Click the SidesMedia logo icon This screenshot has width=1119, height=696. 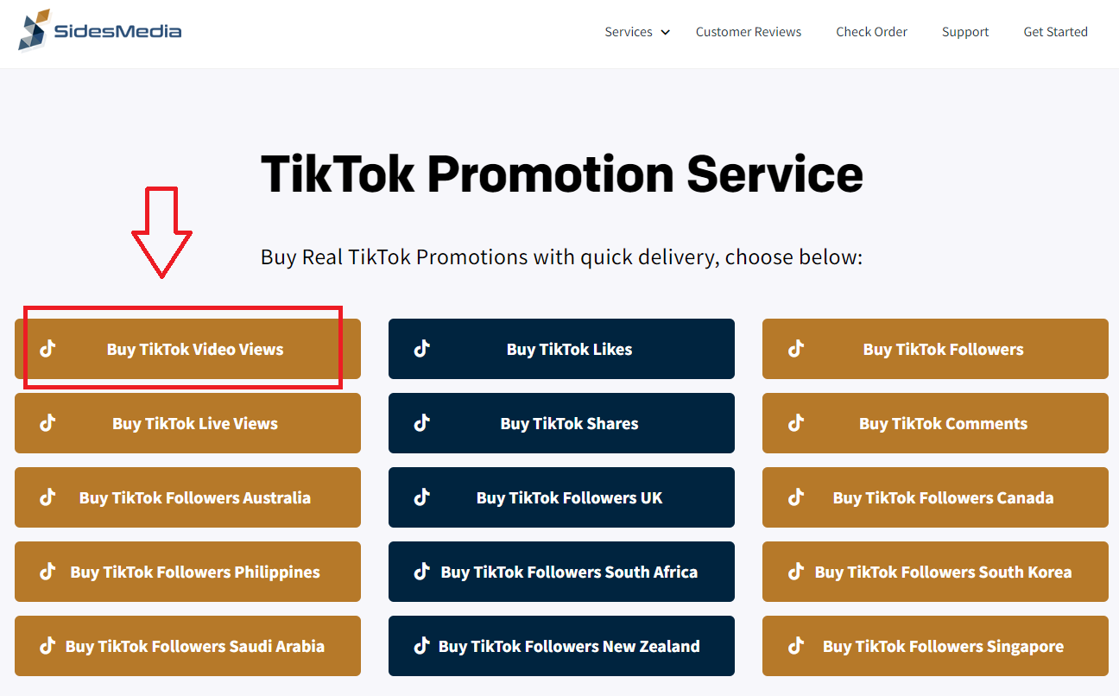click(x=34, y=30)
